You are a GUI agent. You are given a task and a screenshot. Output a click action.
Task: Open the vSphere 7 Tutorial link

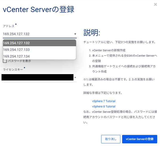click(104, 101)
